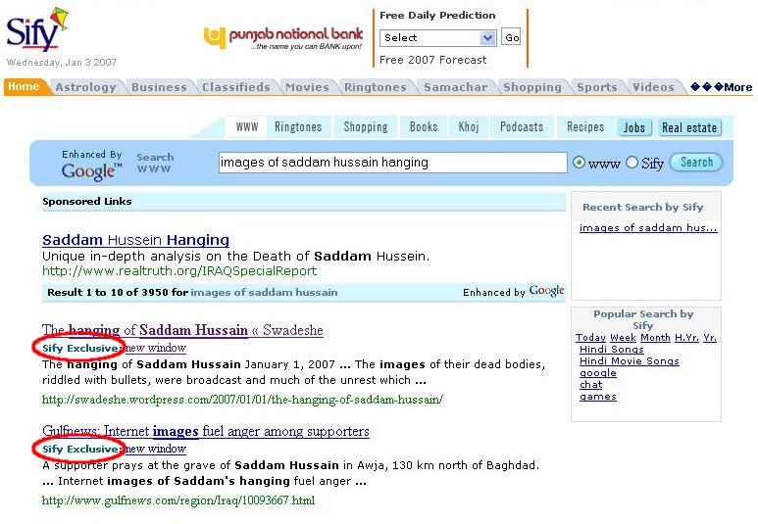Open the Free Daily Prediction dropdown
This screenshot has width=758, height=524.
(437, 38)
